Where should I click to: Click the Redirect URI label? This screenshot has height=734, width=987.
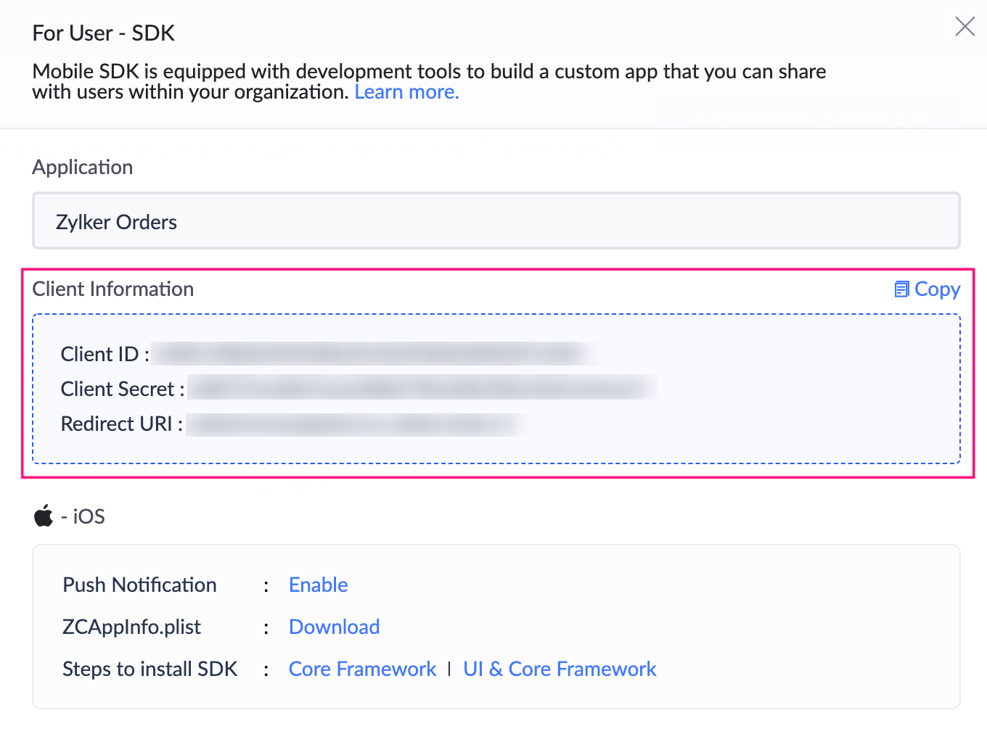[x=122, y=424]
